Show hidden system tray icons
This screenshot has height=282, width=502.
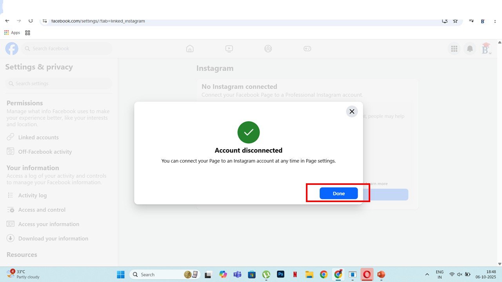(x=427, y=275)
